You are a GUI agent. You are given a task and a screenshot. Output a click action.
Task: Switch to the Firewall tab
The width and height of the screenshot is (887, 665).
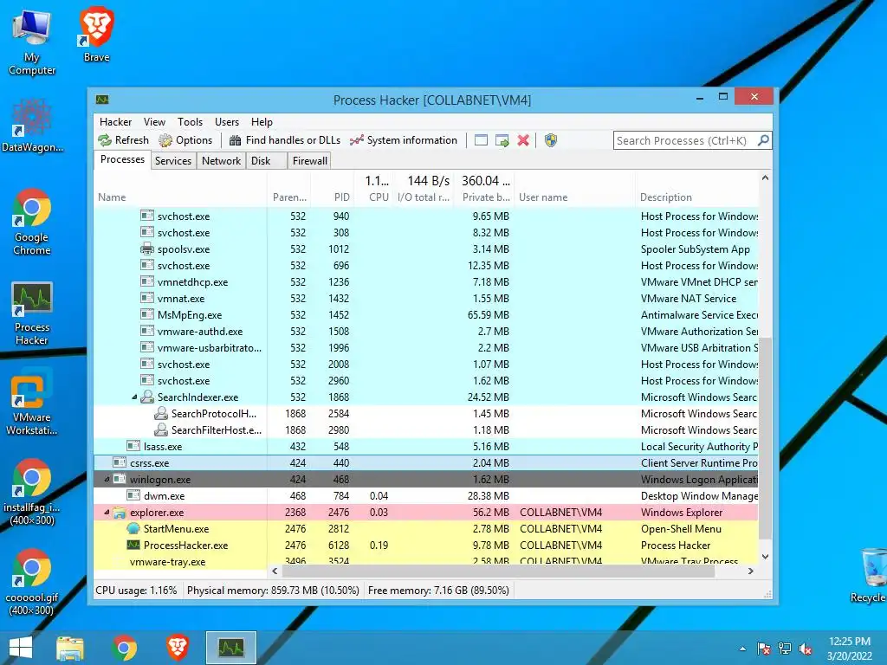[x=309, y=160]
